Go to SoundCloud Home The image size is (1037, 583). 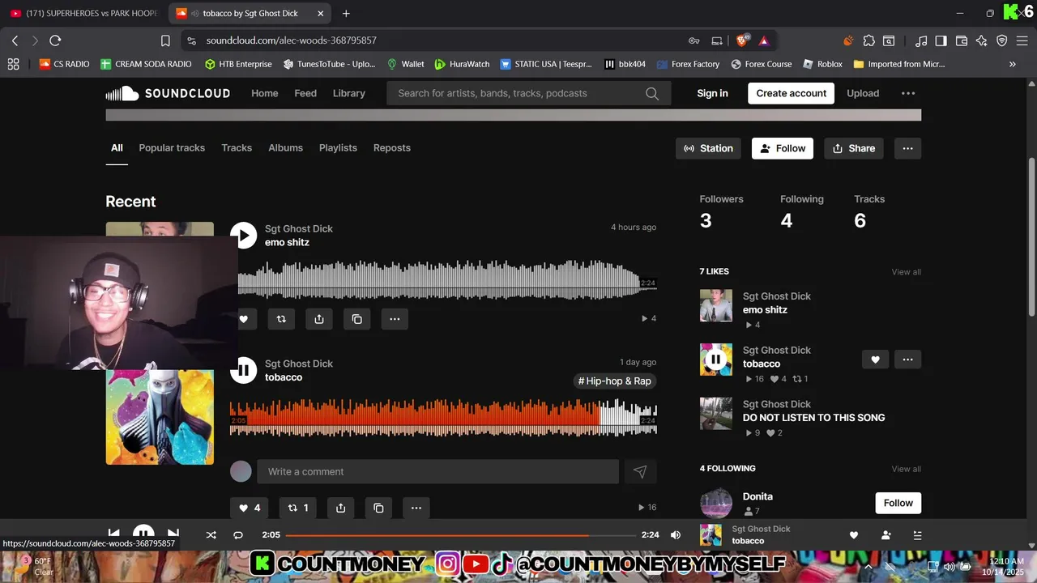(265, 93)
